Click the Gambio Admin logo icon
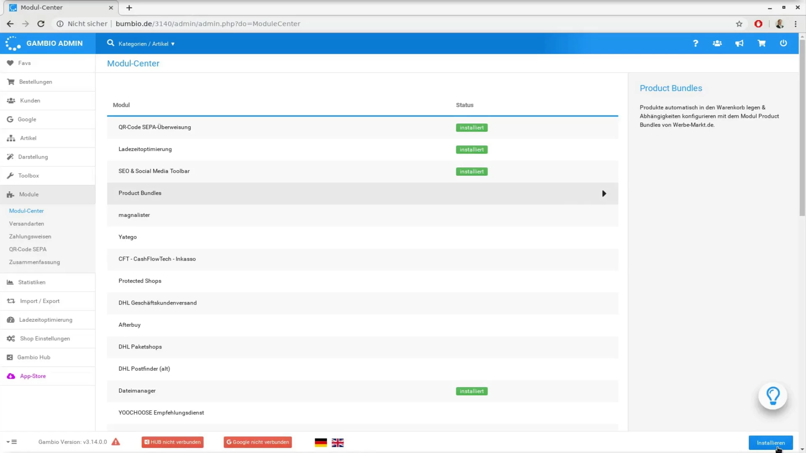Screen dimensions: 806x453 [x=13, y=43]
